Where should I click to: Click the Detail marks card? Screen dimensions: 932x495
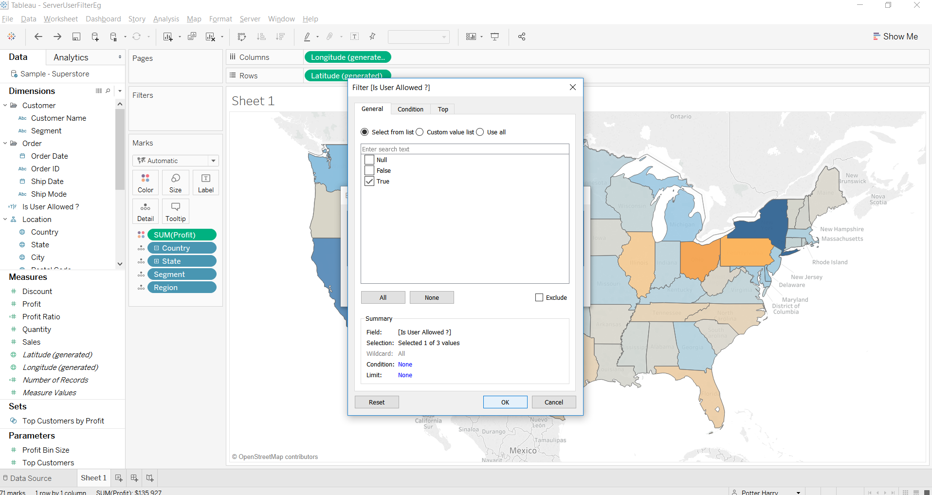tap(146, 212)
